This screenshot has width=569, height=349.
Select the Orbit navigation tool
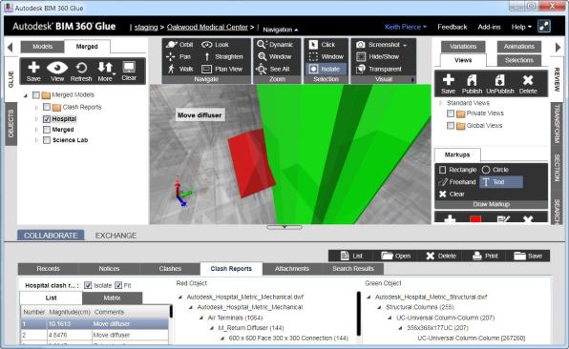point(179,45)
